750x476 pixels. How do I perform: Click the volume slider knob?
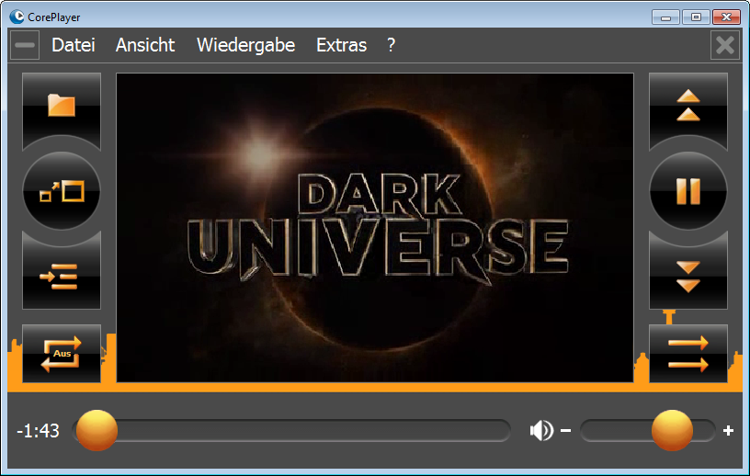tap(672, 430)
